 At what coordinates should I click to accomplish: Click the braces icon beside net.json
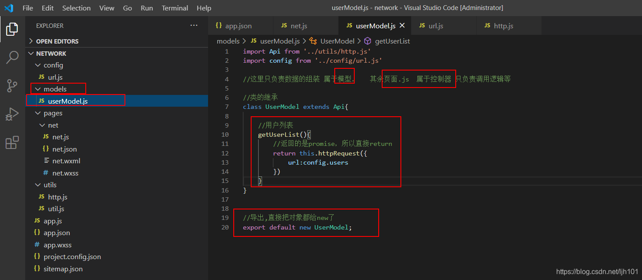(x=46, y=149)
